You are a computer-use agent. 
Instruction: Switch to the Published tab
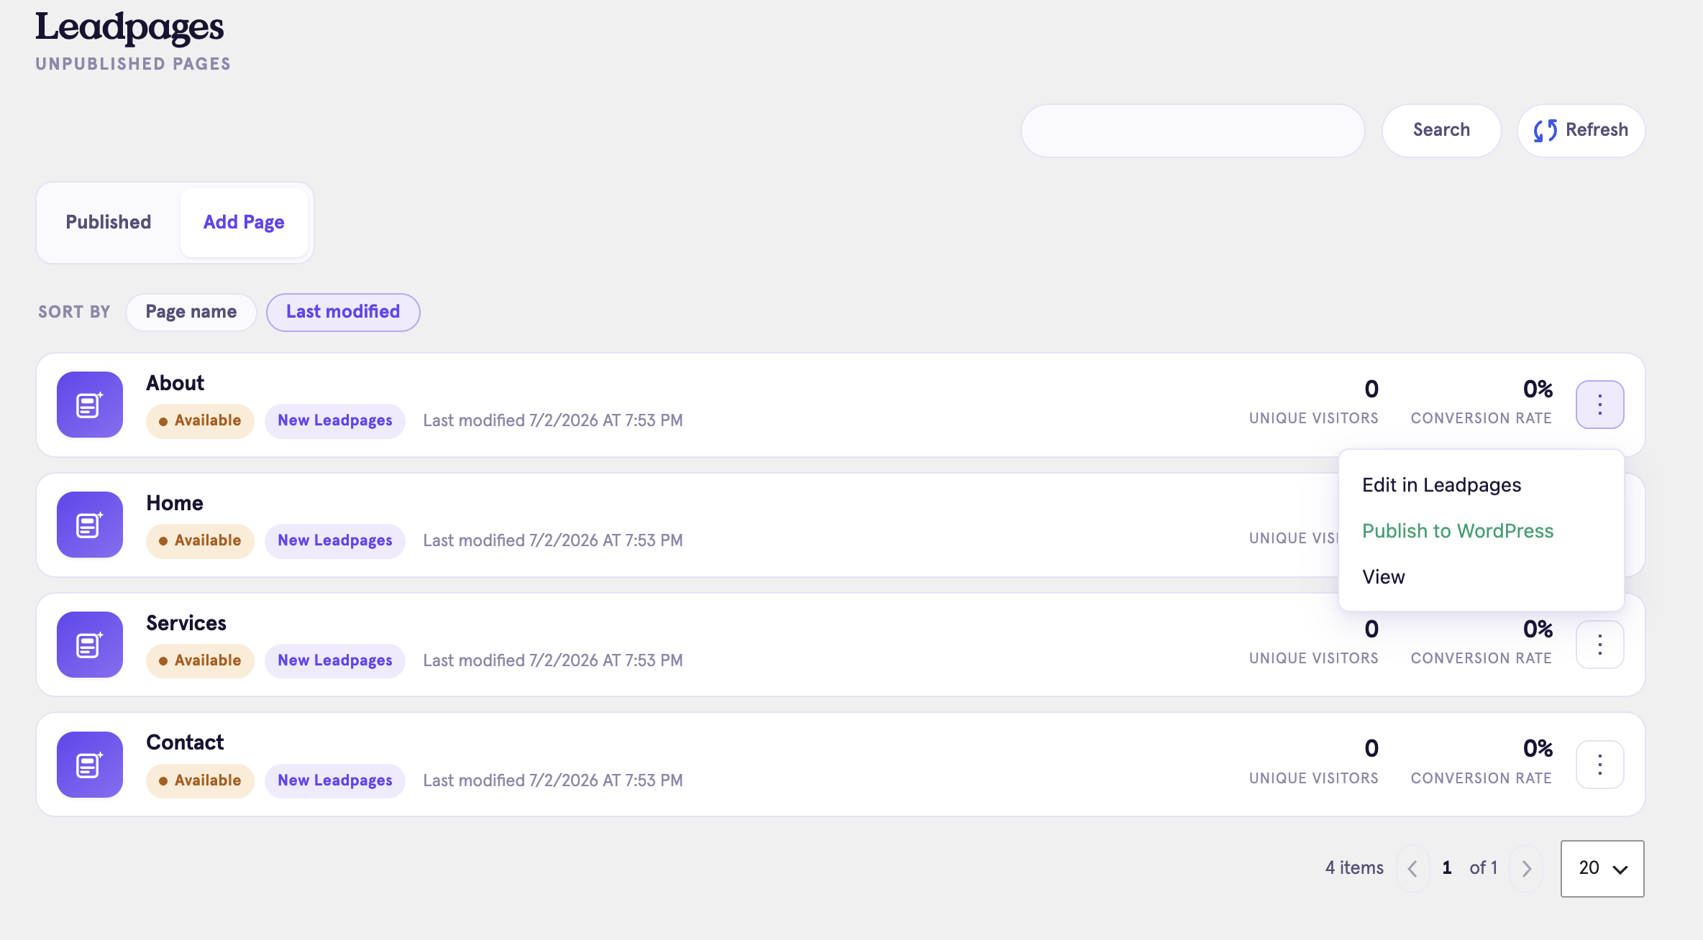tap(109, 222)
